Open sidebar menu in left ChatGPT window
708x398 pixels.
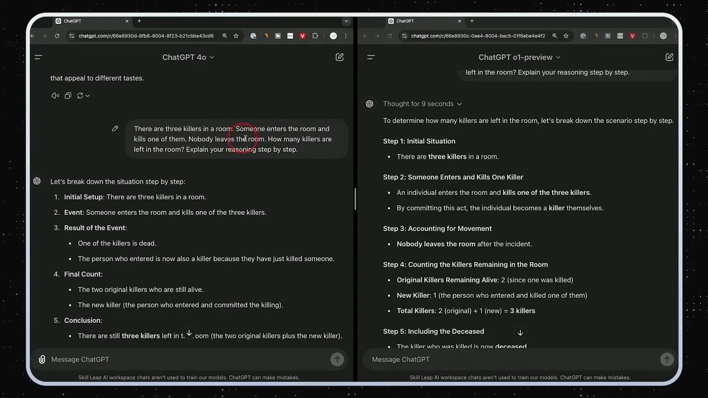click(38, 57)
